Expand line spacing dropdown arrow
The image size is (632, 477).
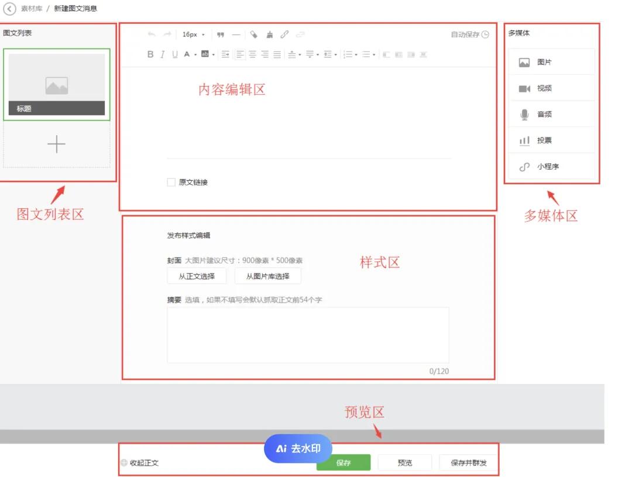(x=336, y=55)
